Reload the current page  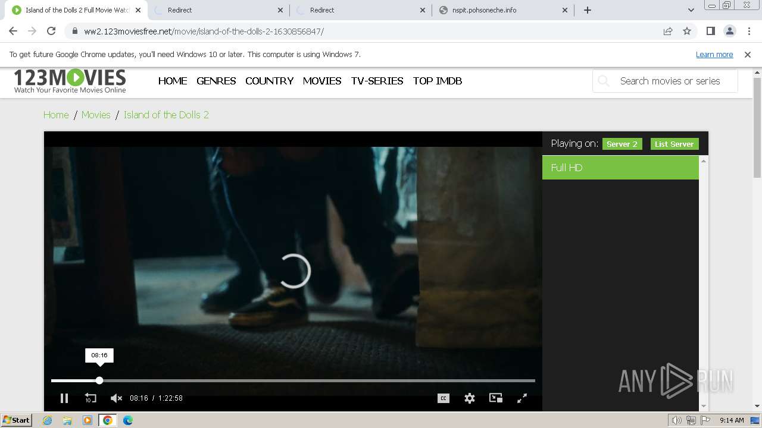coord(51,31)
